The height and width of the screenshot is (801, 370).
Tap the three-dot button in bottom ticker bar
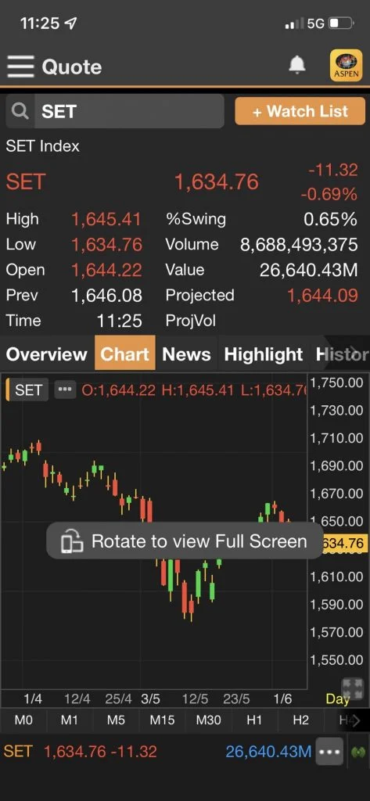pos(329,752)
